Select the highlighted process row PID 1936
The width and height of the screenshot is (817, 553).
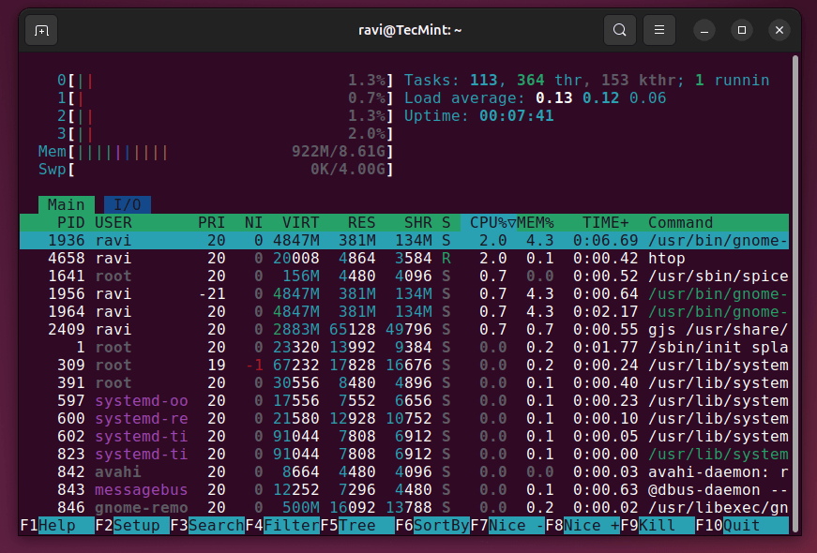404,241
